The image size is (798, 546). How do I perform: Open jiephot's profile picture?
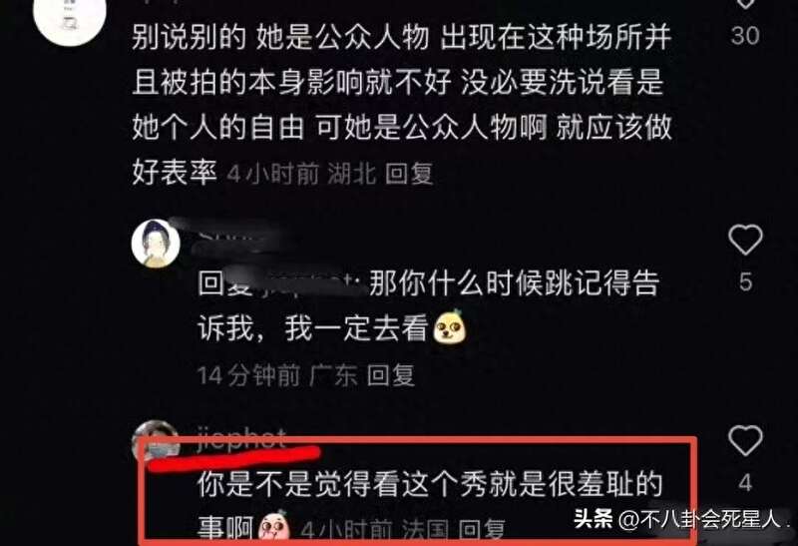pyautogui.click(x=156, y=442)
